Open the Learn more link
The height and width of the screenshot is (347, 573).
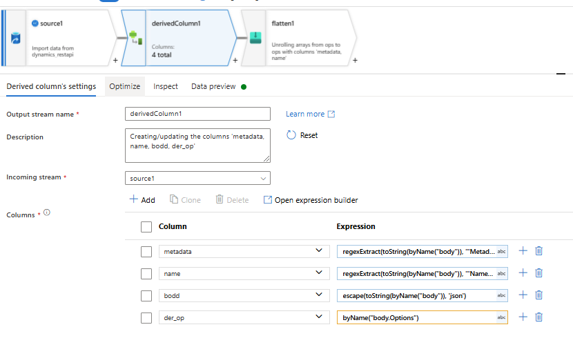pyautogui.click(x=305, y=114)
